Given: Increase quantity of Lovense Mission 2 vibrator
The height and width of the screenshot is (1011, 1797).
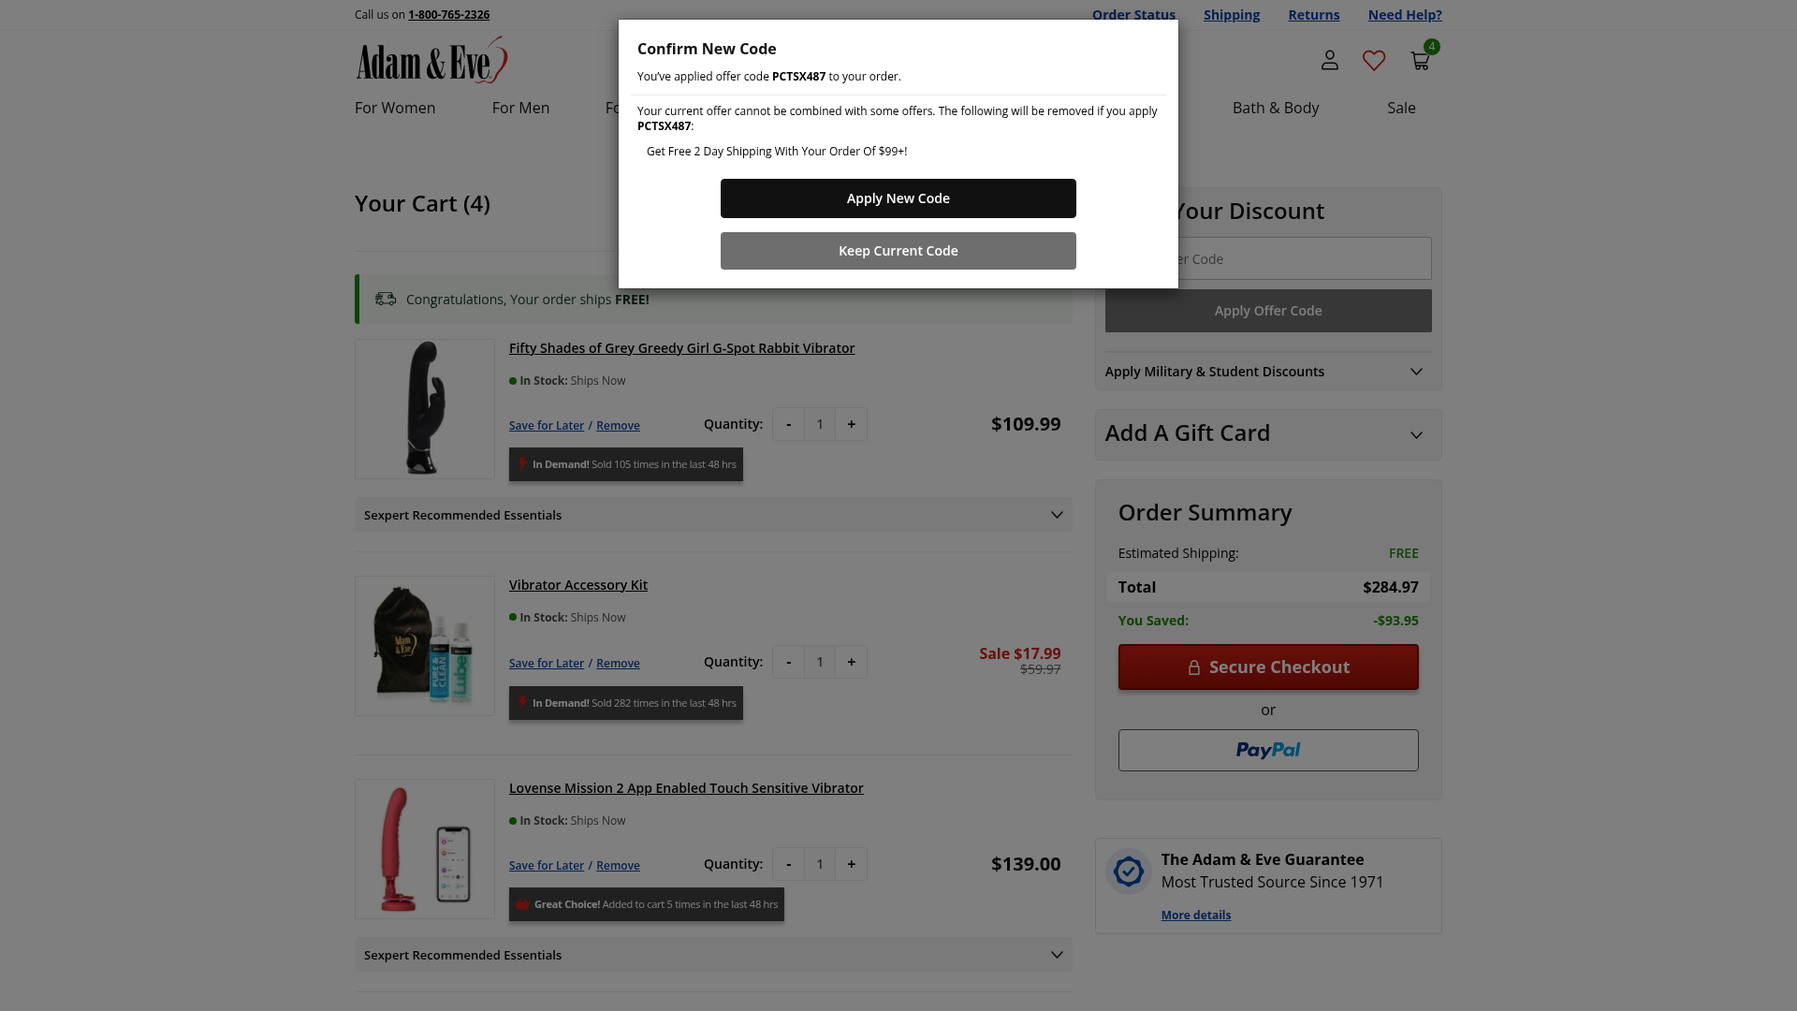Looking at the screenshot, I should pos(851,864).
